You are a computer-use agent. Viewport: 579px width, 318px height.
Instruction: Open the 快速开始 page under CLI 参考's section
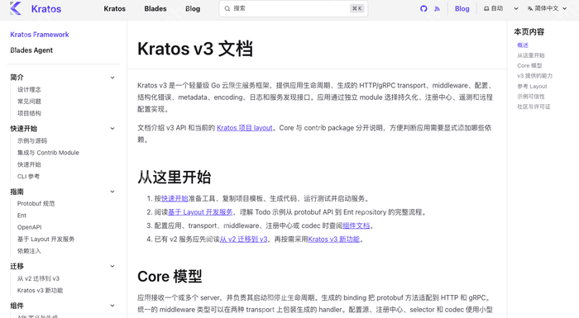(29, 164)
